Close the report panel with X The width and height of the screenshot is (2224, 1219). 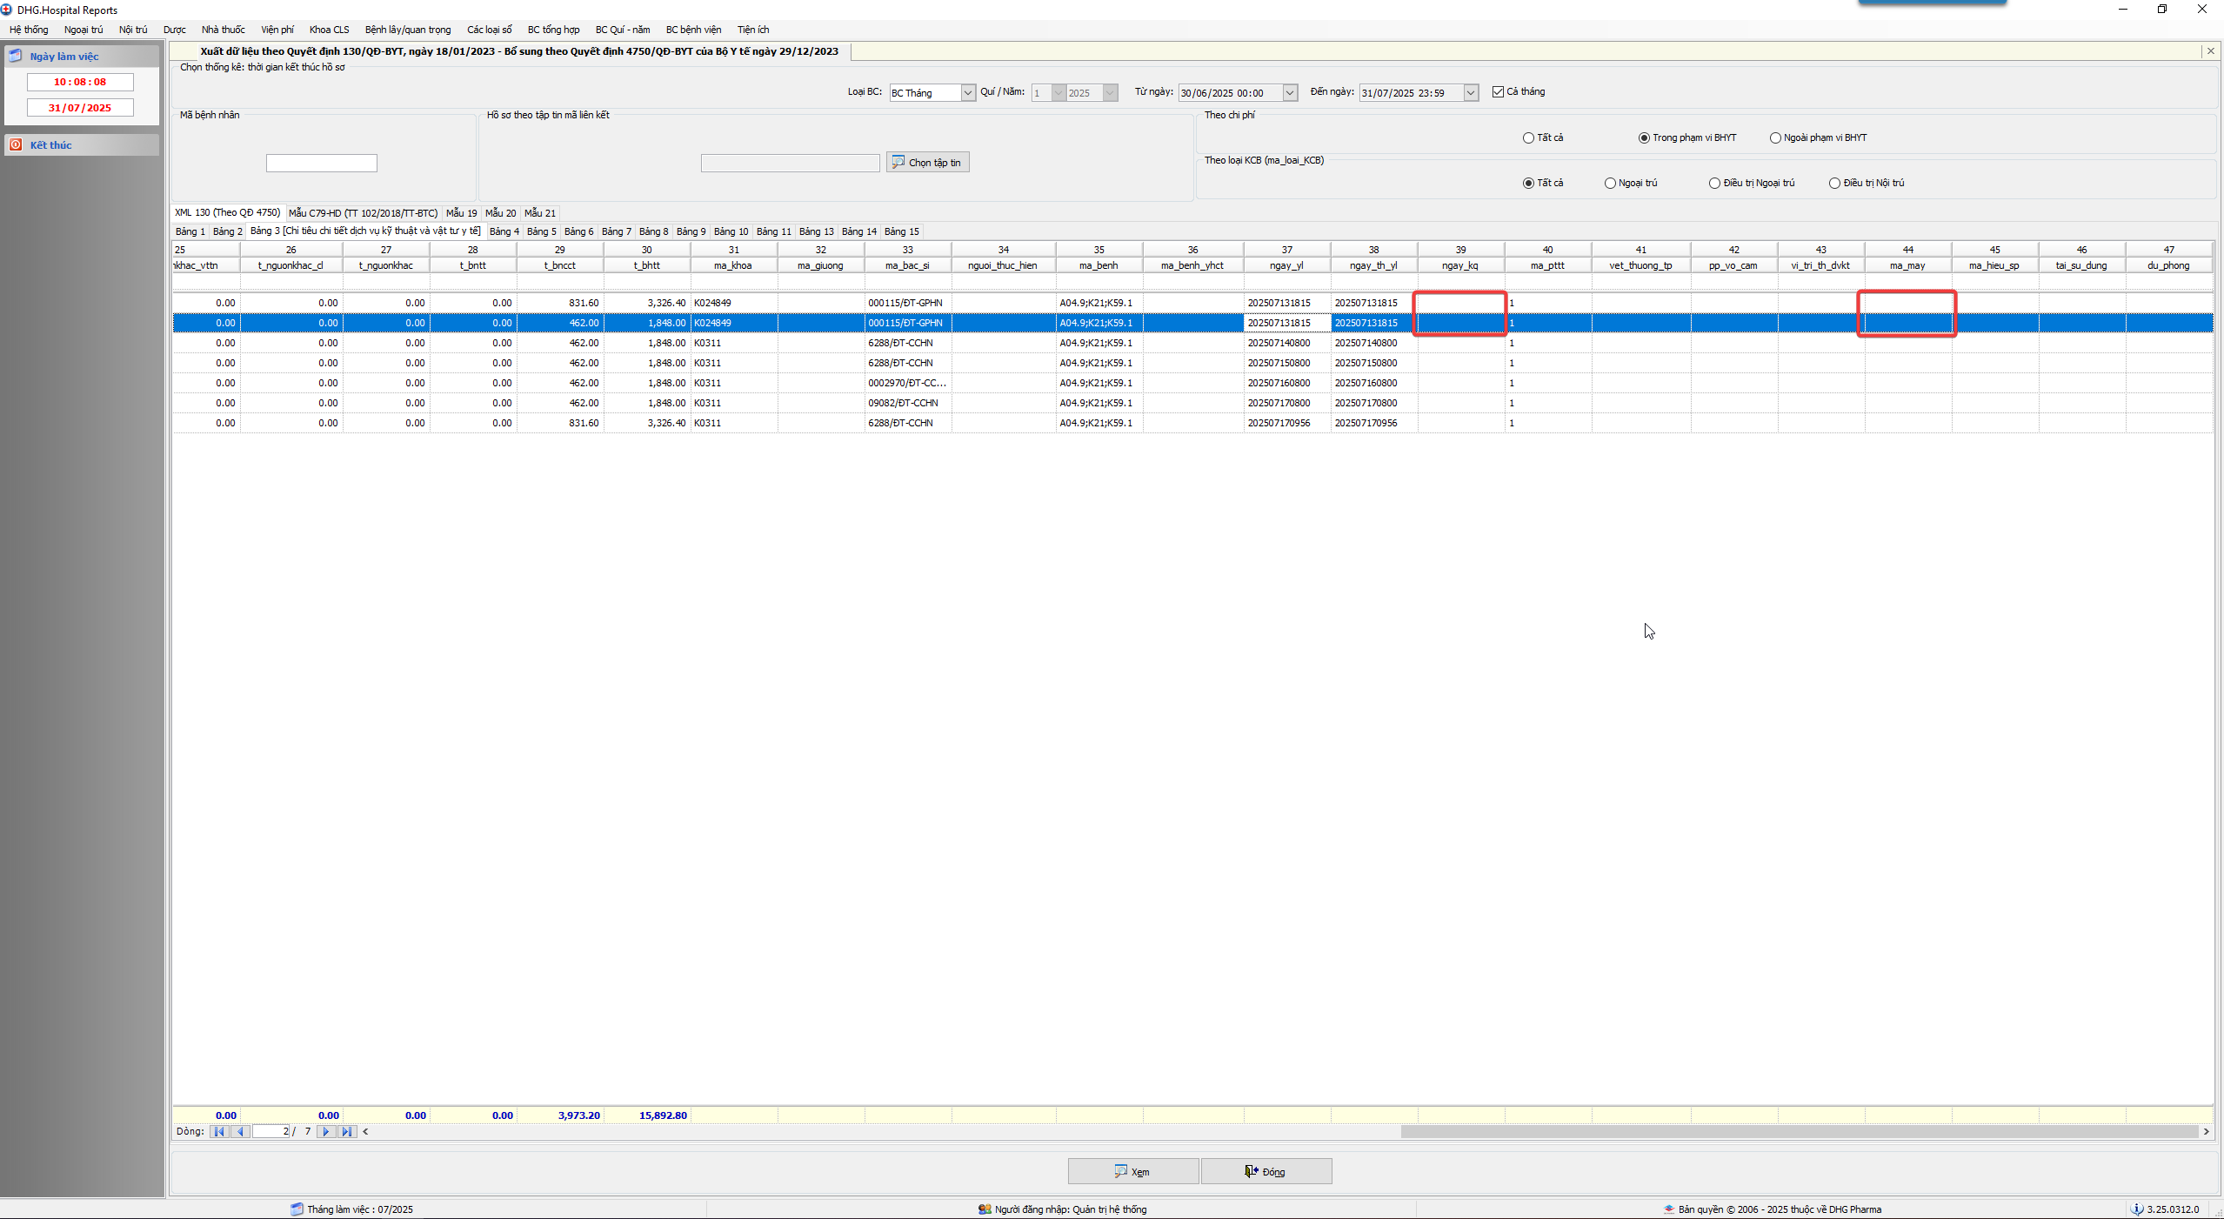[2210, 51]
